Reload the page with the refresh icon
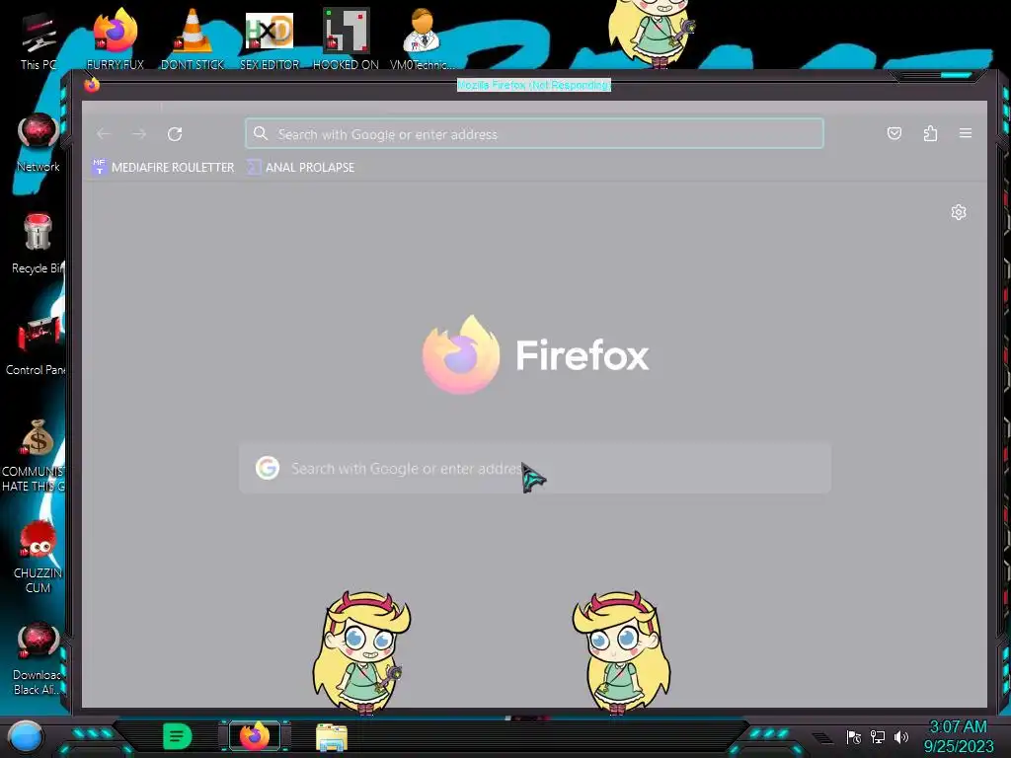The width and height of the screenshot is (1011, 758). 175,134
